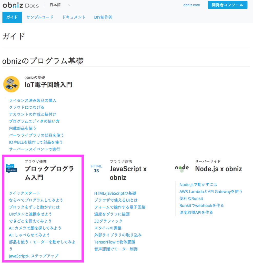
Task: Open HTML/JavaScriptの基礎 link
Action: pos(115,193)
